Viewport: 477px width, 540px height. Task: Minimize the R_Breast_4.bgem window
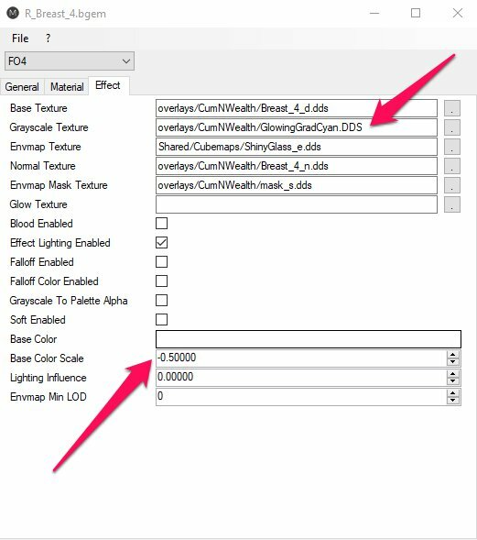tap(374, 14)
